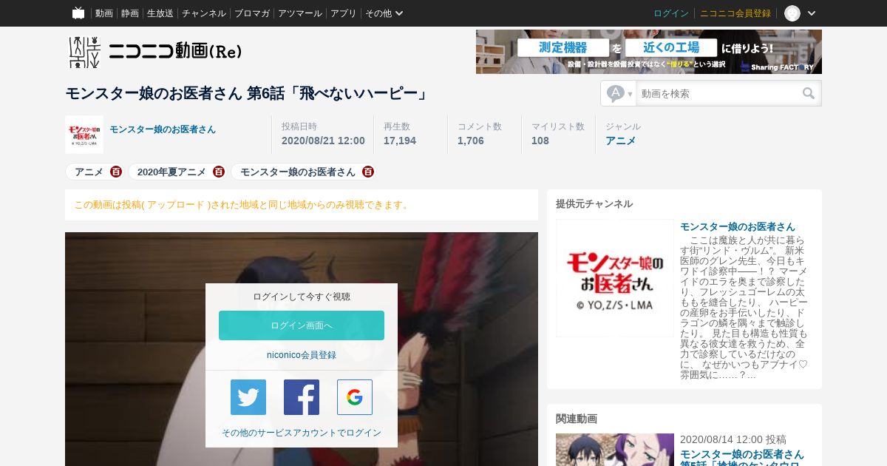Screen dimensions: 887x466
Task: Open the related video title for 第5話
Action: 742,458
